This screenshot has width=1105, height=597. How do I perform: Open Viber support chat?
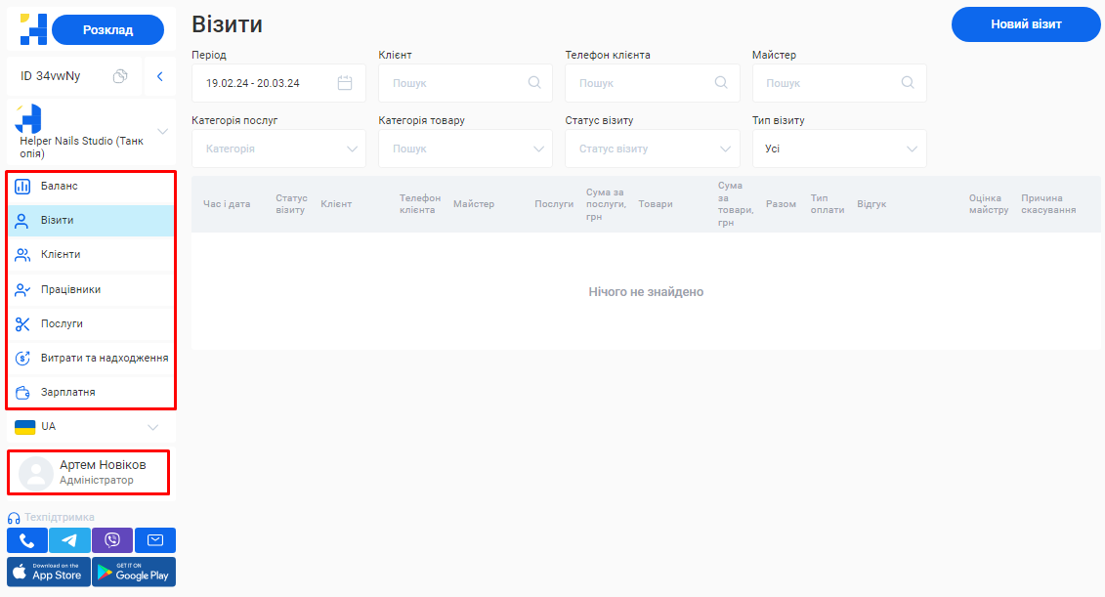[112, 540]
